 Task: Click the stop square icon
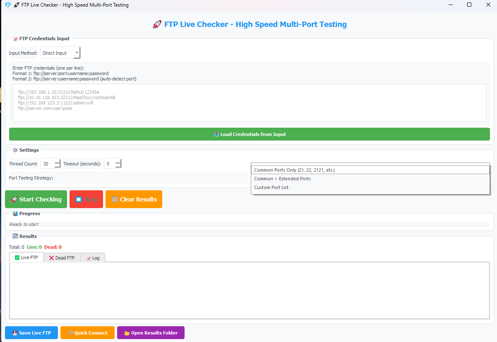click(79, 199)
